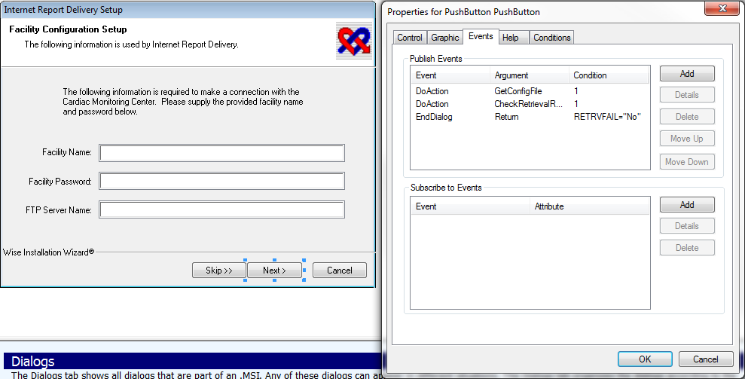Click the Event column header in Subscribe to Events
Viewport: 745px width, 379px height.
pos(470,206)
